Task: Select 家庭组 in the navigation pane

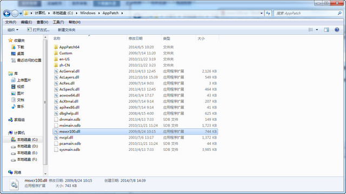Action: [16, 120]
